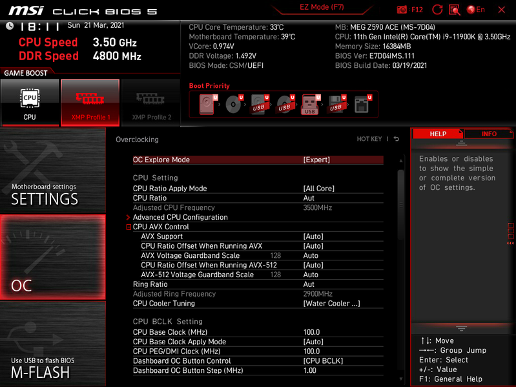
Task: Click the scroll up arrow of settings list
Action: 401,161
